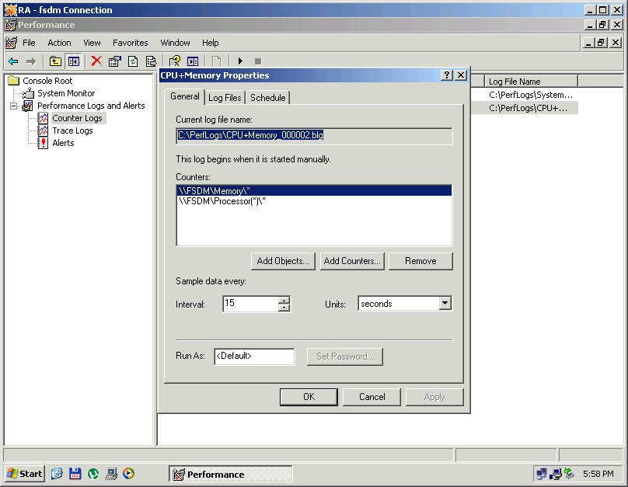The width and height of the screenshot is (628, 487).
Task: Click the Up One Level toolbar icon
Action: pos(55,61)
